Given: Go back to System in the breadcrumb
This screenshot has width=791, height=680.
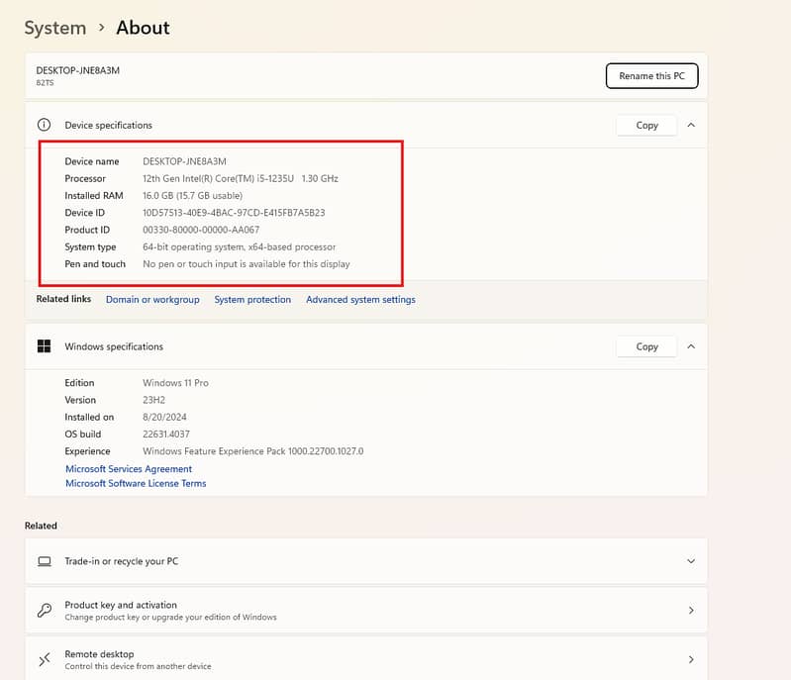Looking at the screenshot, I should coord(54,28).
